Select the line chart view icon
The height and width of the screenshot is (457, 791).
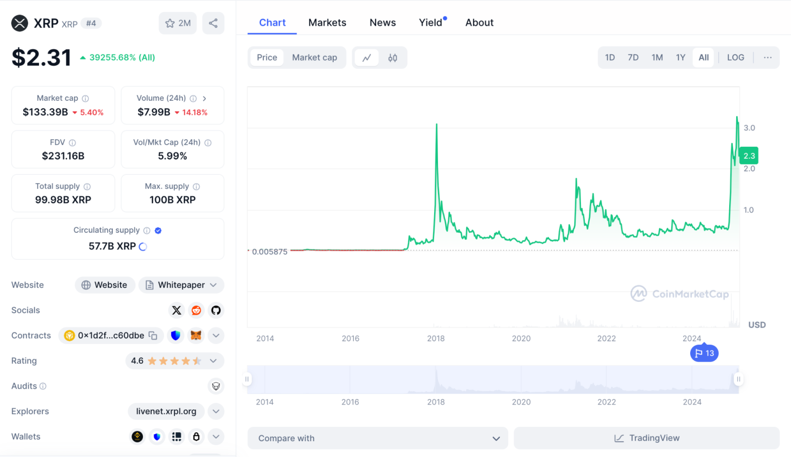click(367, 58)
